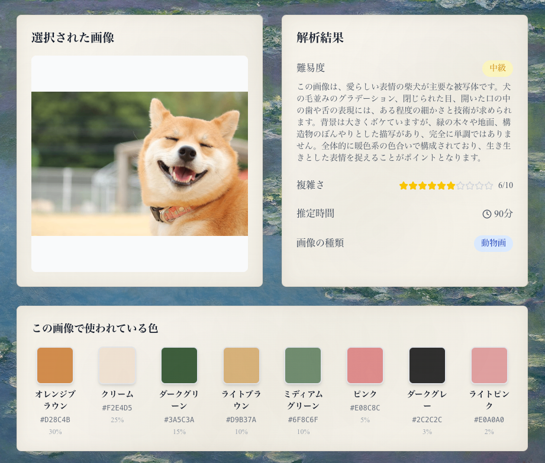Image resolution: width=545 pixels, height=463 pixels.
Task: Click the 推定時間 label
Action: click(x=315, y=213)
